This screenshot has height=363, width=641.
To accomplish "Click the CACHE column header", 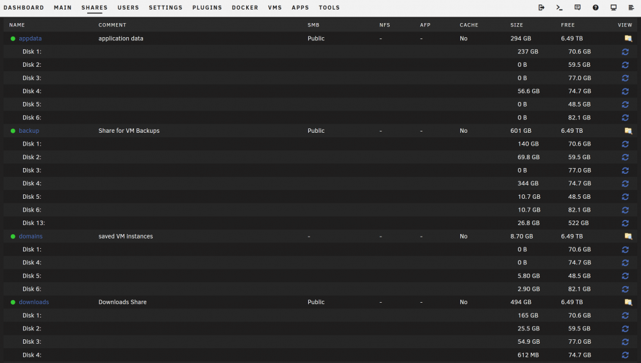I will (469, 25).
